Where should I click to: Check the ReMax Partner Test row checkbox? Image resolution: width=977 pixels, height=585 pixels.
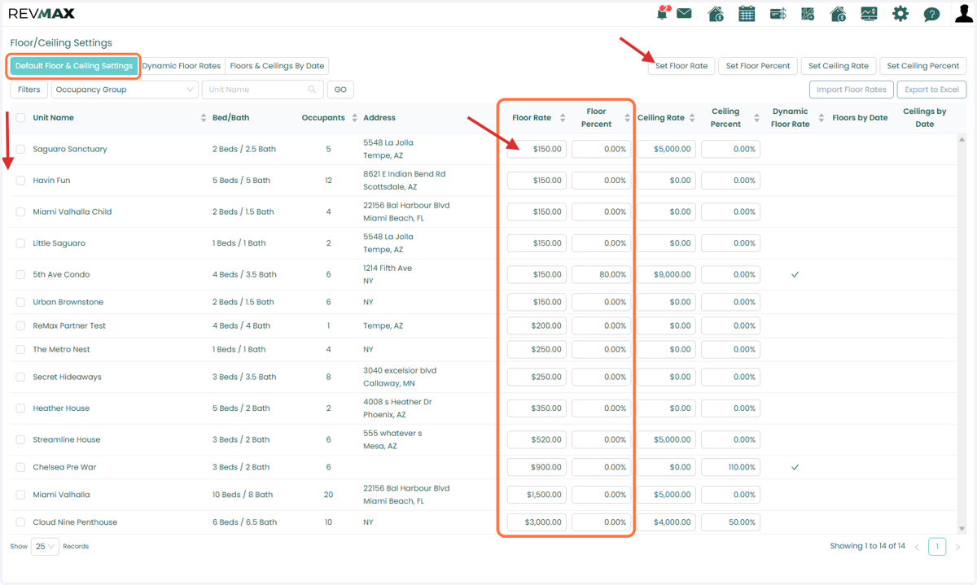point(20,325)
